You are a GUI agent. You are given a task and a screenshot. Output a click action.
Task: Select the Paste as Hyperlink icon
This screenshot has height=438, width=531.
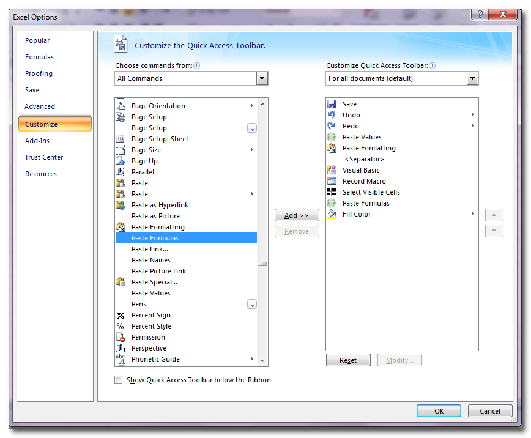coord(121,205)
